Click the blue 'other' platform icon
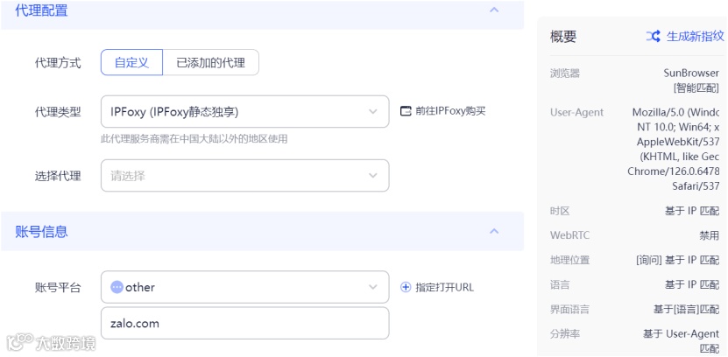 click(117, 287)
